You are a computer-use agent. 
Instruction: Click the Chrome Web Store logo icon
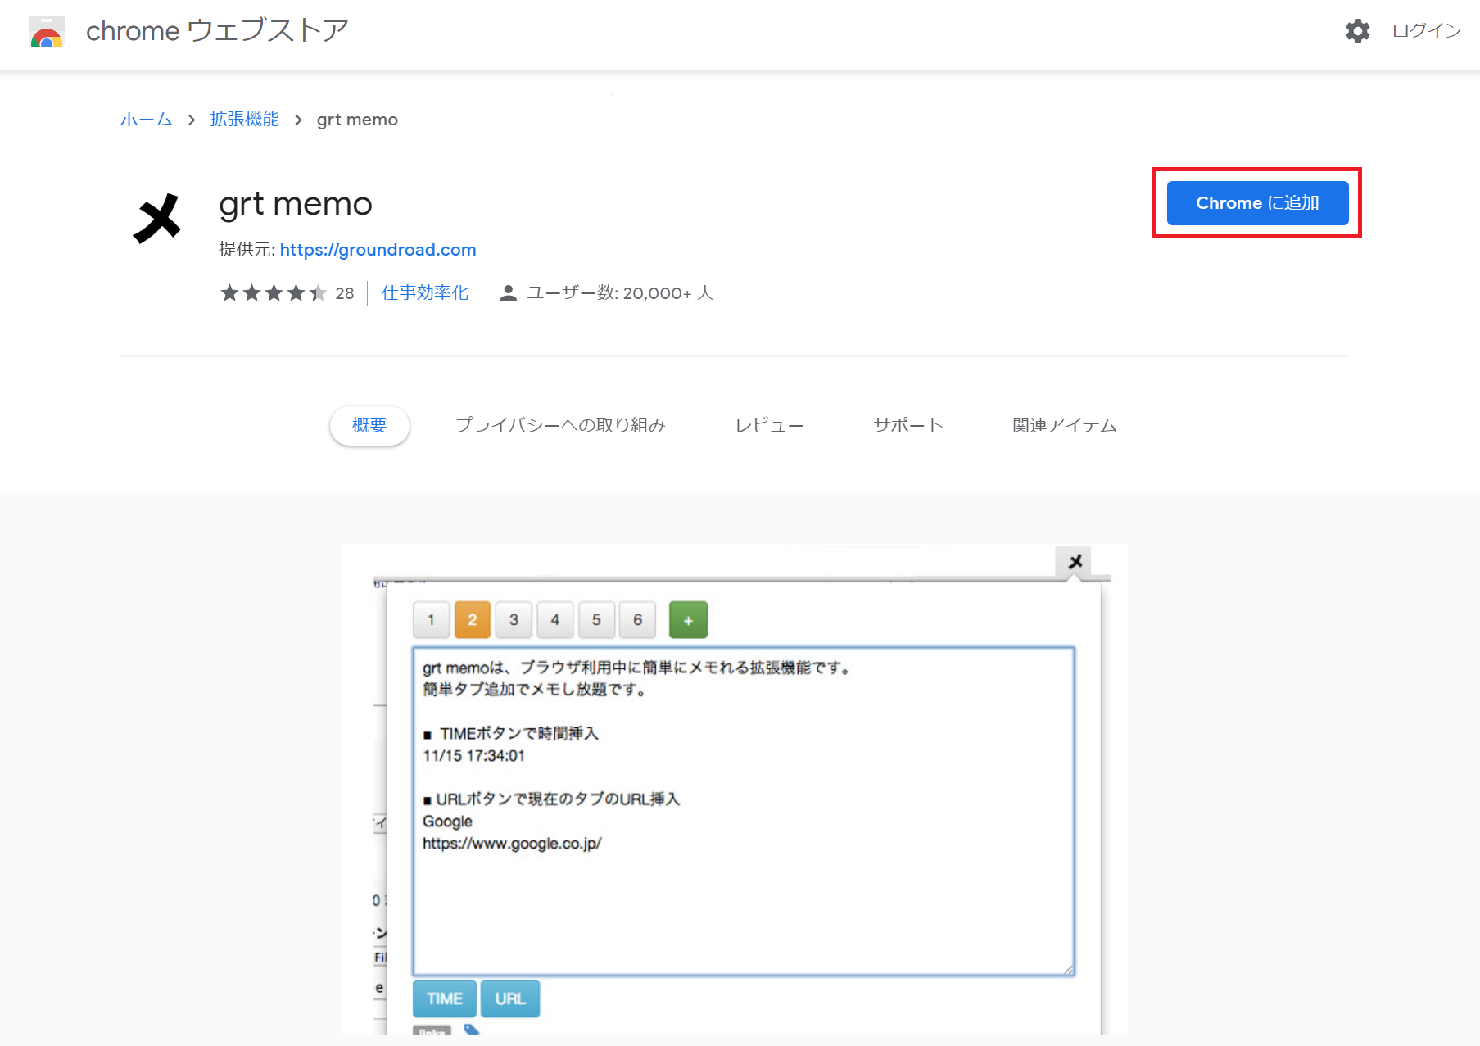pos(47,31)
